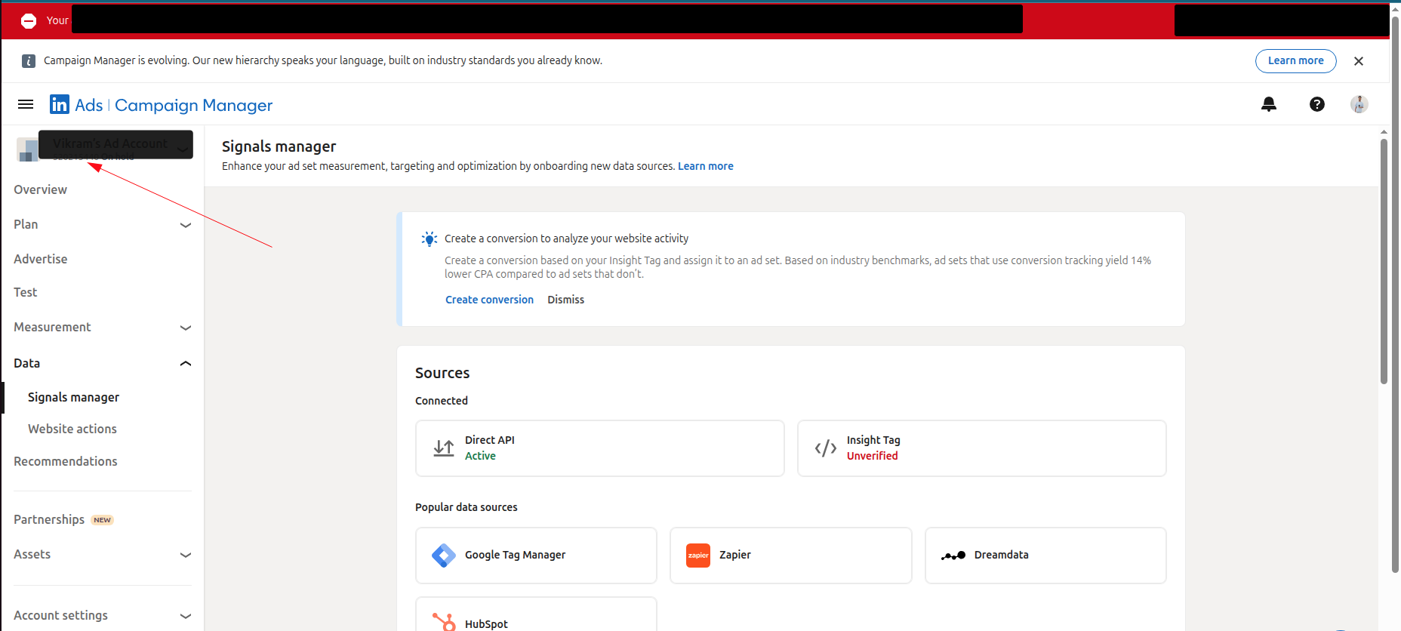The height and width of the screenshot is (631, 1401).
Task: Open the Direct API source card
Action: tap(599, 448)
